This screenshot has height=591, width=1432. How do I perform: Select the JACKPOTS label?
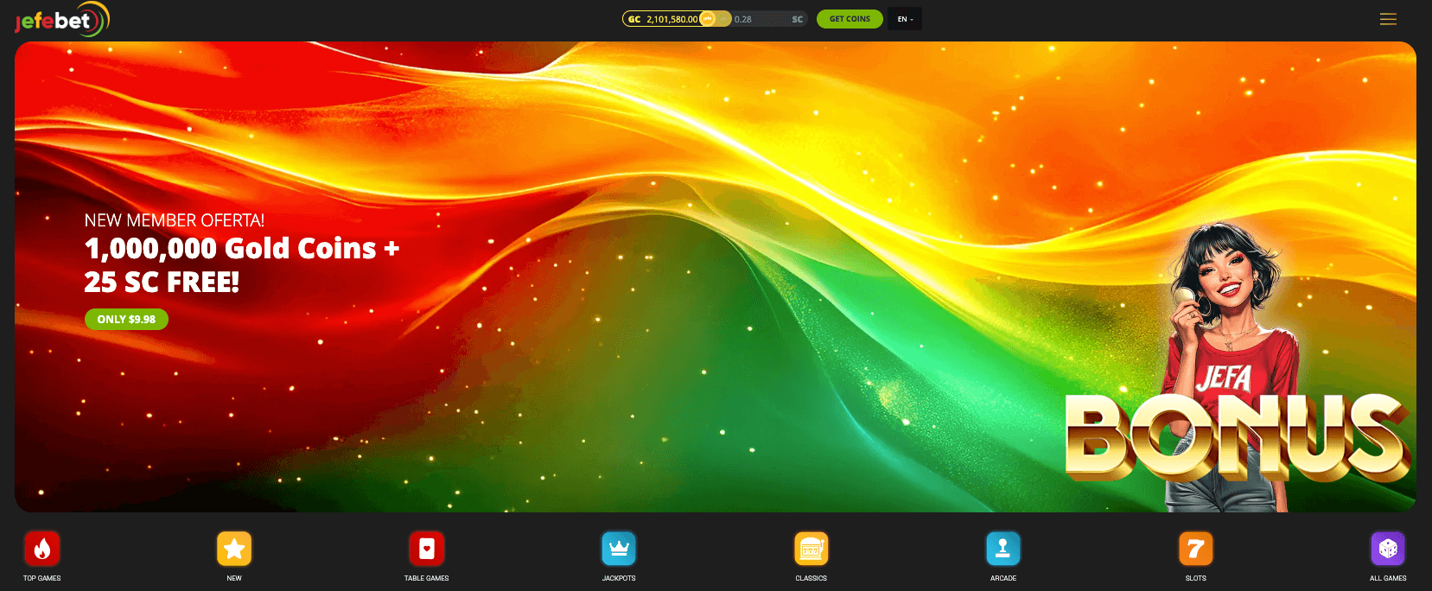pos(619,578)
